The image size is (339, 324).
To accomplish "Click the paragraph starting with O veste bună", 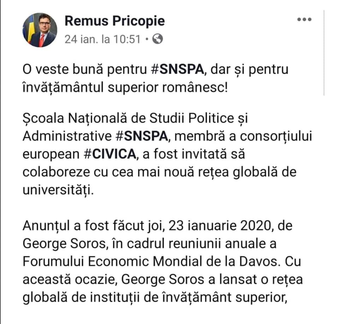I will (x=155, y=78).
